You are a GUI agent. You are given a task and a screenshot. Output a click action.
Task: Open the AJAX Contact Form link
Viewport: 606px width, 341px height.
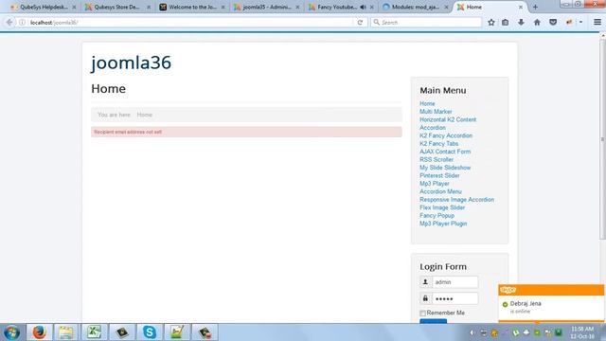pyautogui.click(x=445, y=152)
